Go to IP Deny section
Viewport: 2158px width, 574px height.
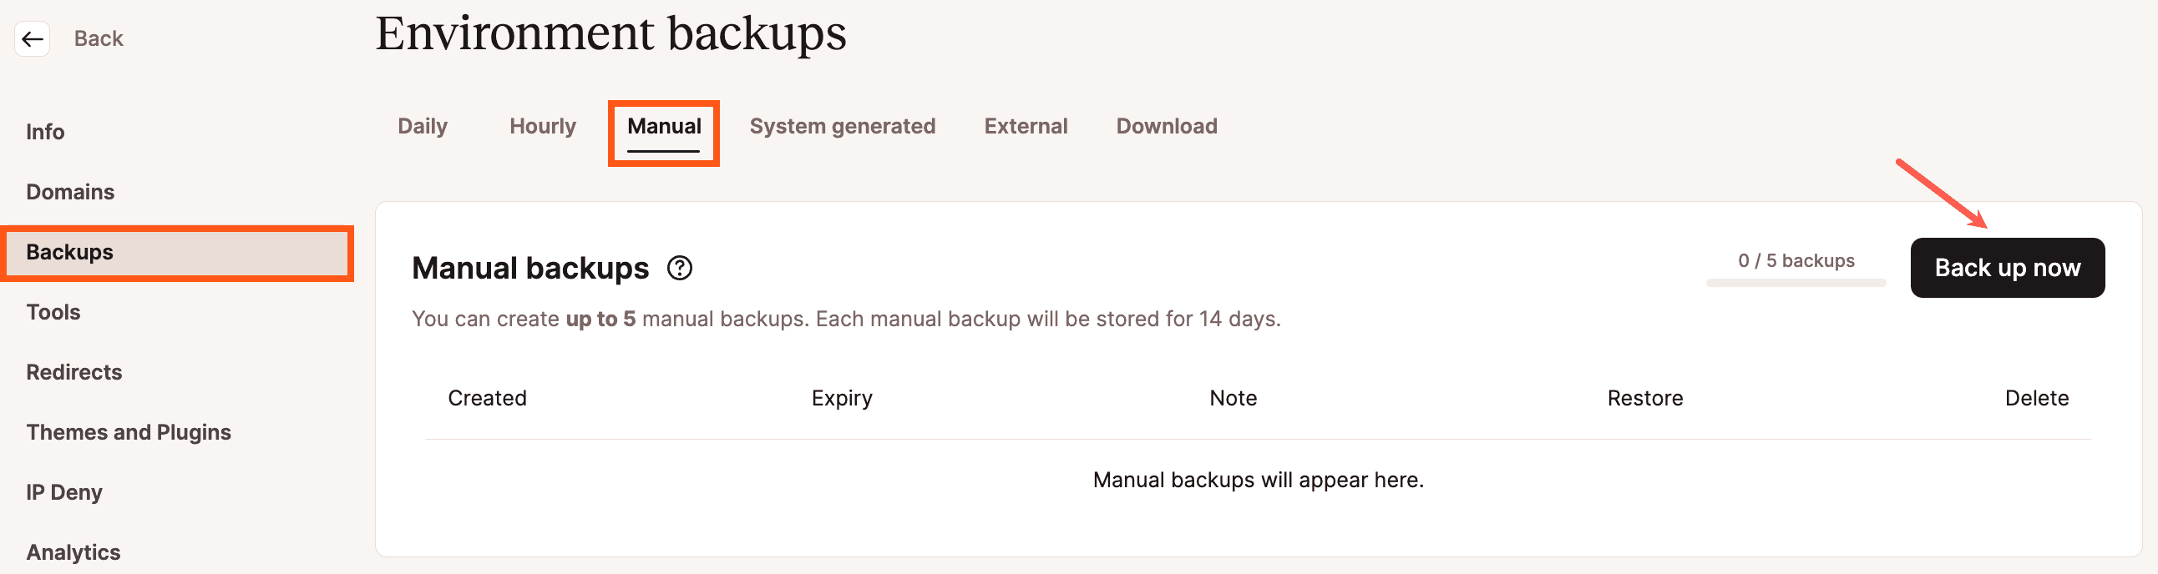click(64, 493)
